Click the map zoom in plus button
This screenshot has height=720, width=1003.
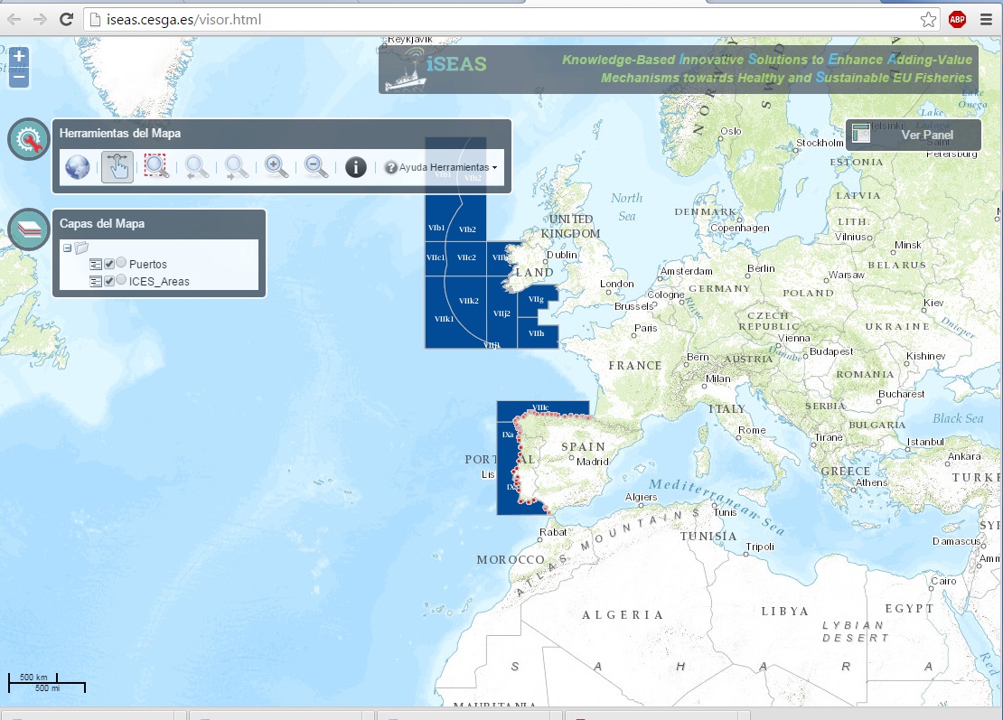coord(19,56)
